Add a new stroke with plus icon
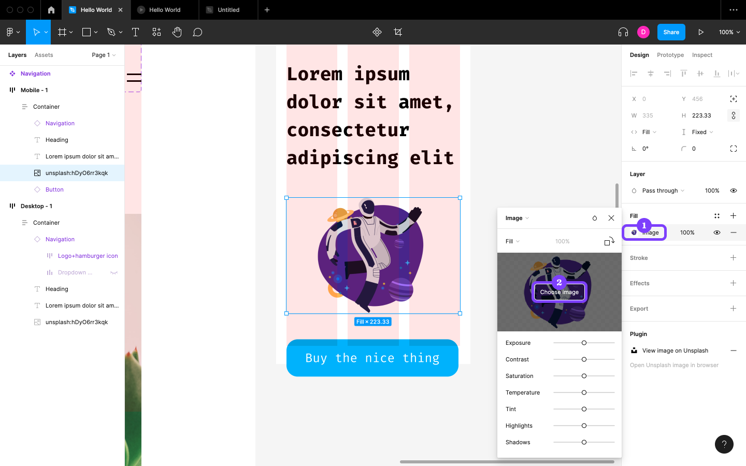Image resolution: width=746 pixels, height=466 pixels. pyautogui.click(x=733, y=258)
